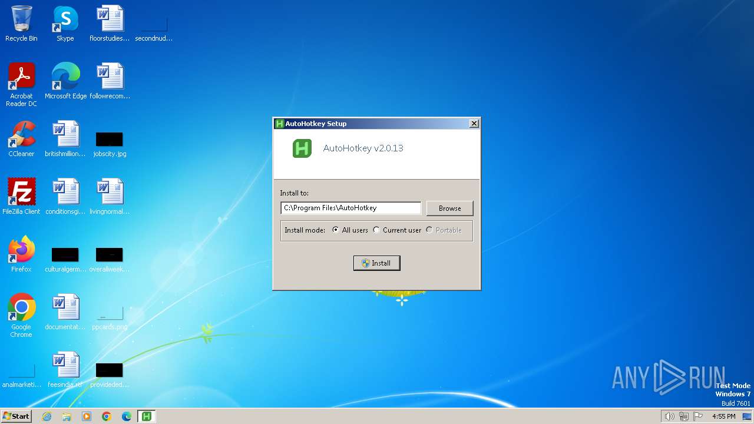Open Action Center flag tray icon
754x424 pixels.
[x=698, y=416]
